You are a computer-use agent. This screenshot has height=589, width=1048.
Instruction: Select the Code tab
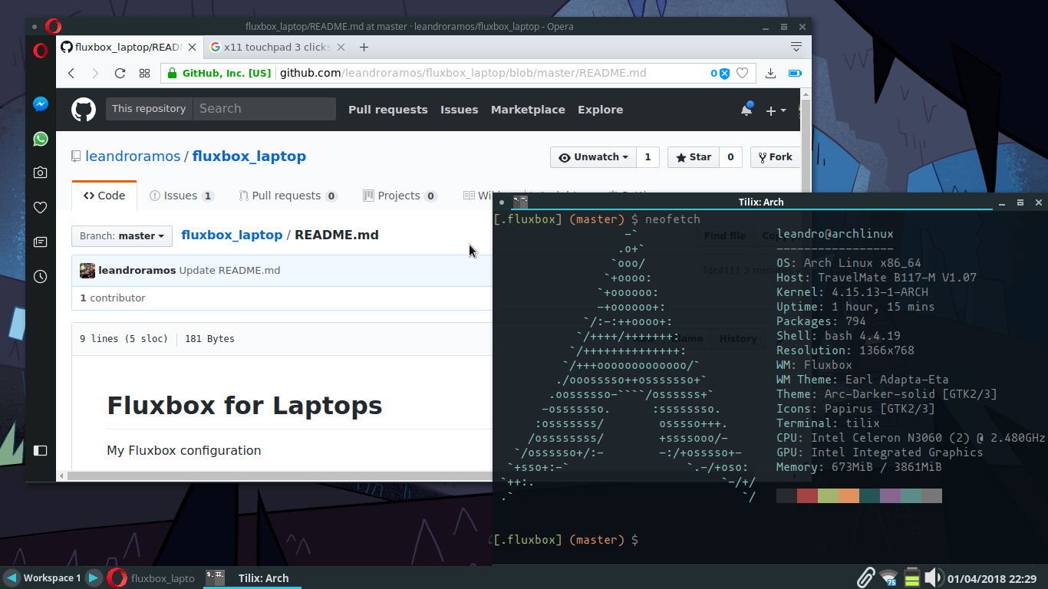click(104, 196)
